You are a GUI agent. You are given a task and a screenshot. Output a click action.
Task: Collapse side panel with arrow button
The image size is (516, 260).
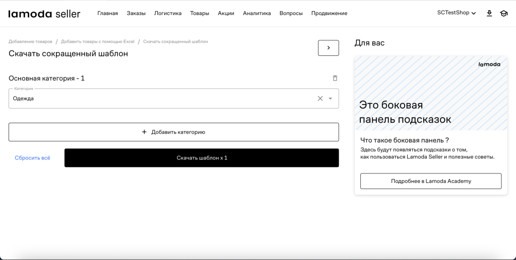click(329, 48)
